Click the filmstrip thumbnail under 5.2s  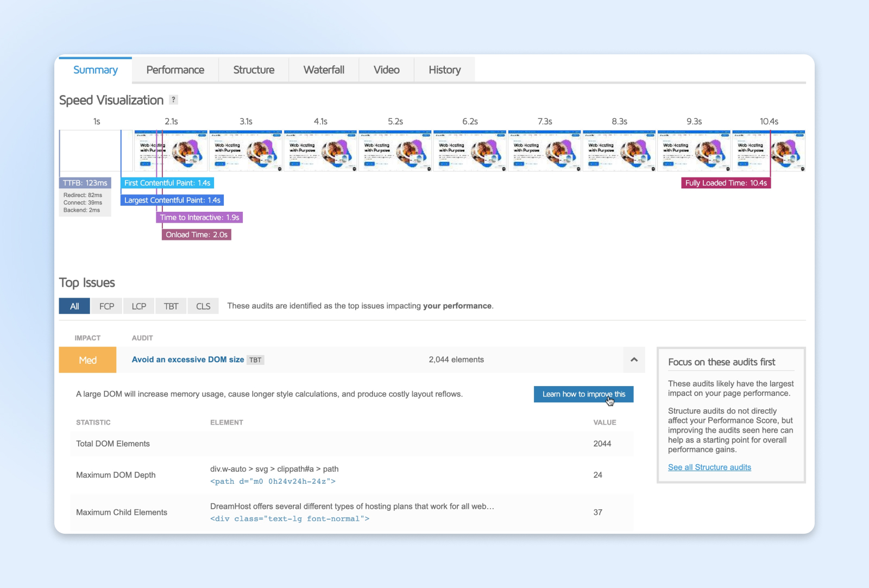[x=395, y=151]
